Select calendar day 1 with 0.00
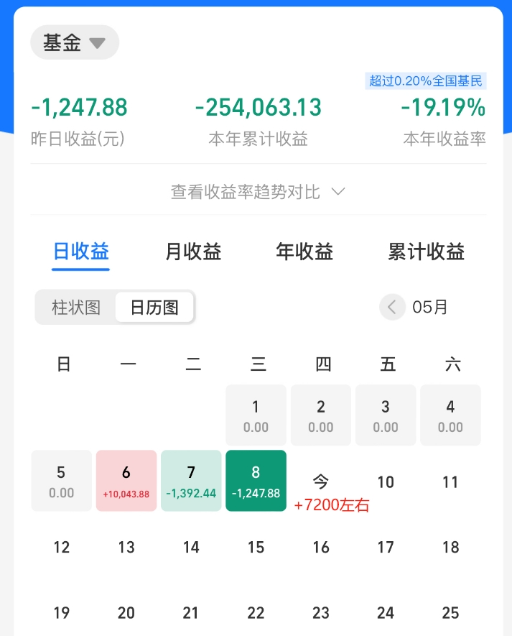Screen dimensions: 512x636 [256, 415]
